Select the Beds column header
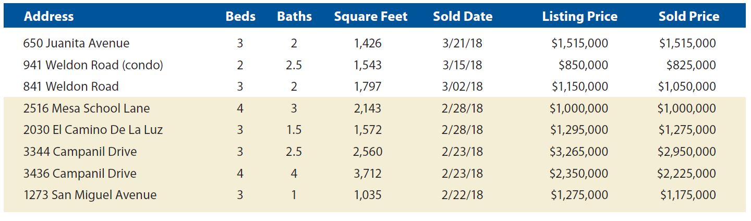The image size is (751, 221). pyautogui.click(x=240, y=17)
